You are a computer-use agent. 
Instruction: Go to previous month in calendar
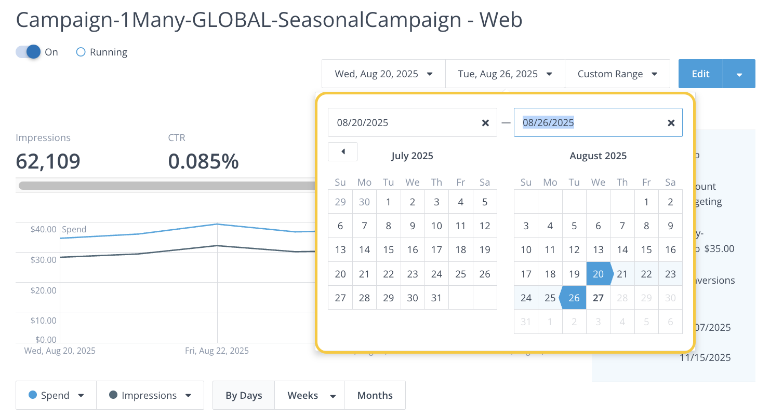343,151
